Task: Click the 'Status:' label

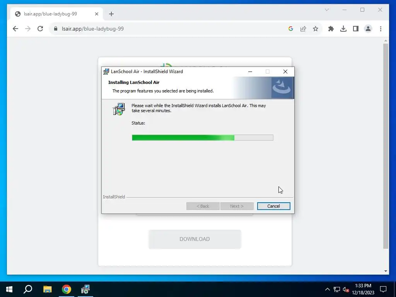Action: click(x=138, y=123)
